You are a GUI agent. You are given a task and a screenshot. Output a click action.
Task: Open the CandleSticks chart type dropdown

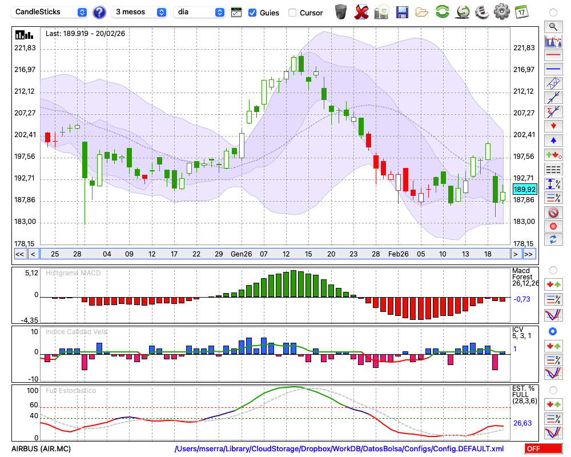[51, 12]
